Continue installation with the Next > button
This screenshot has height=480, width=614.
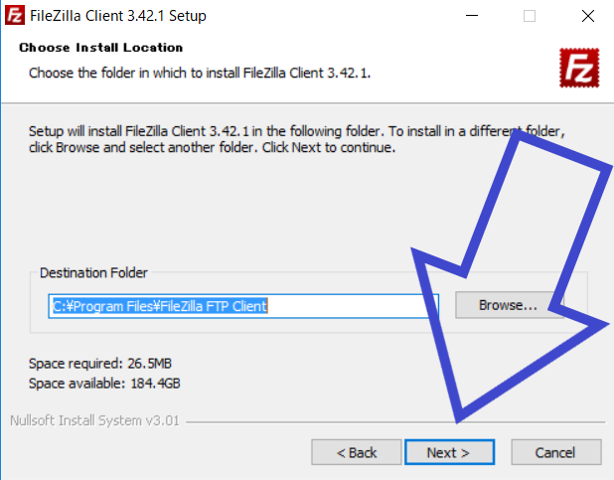[x=449, y=452]
